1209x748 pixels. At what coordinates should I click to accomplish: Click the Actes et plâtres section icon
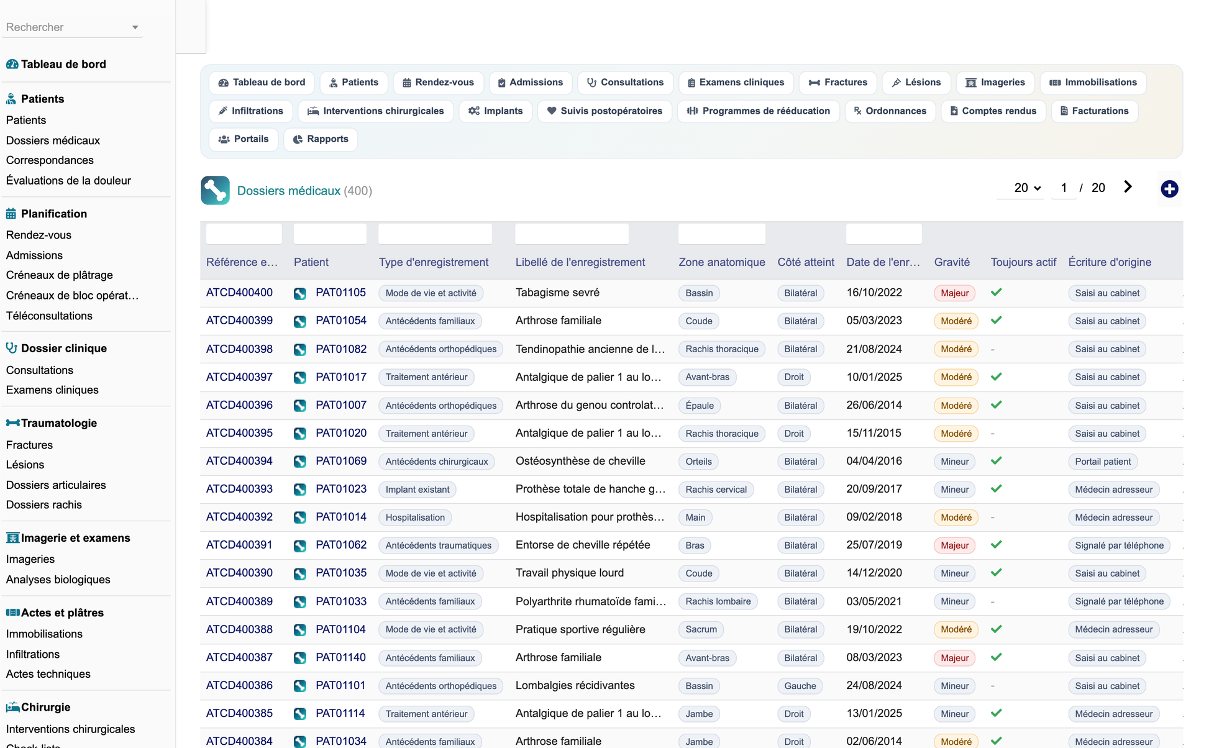click(12, 613)
